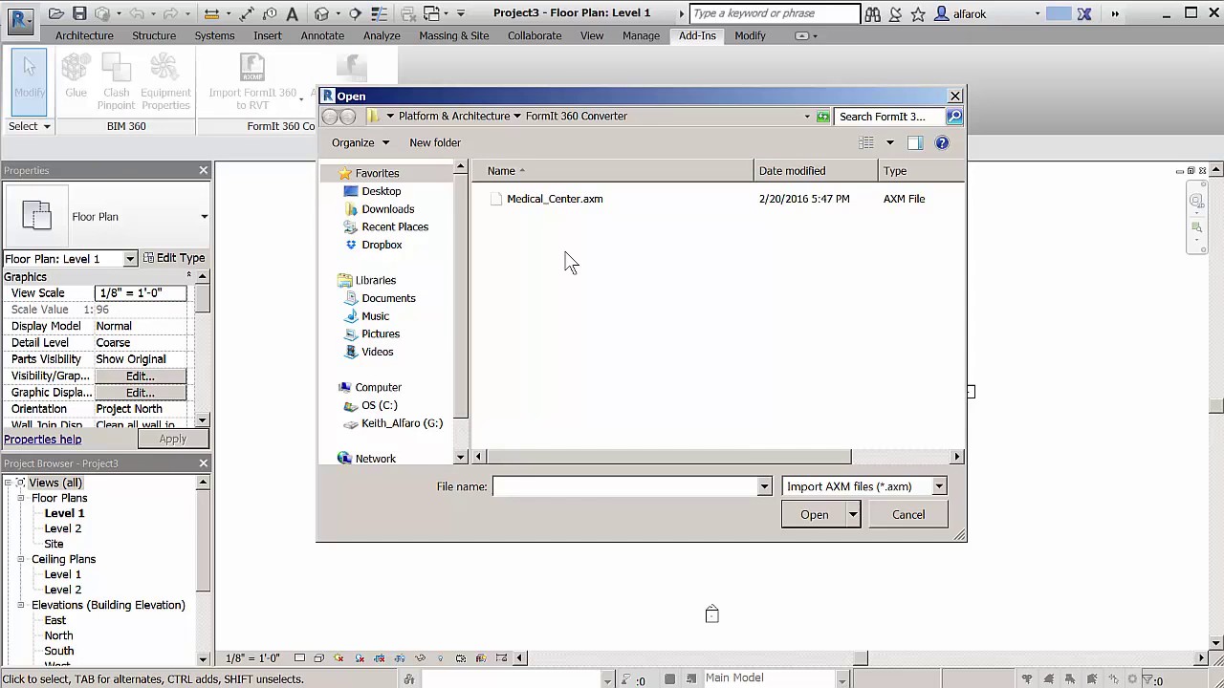Open the File name dropdown arrow
Screen dimensions: 1224x688
coord(764,486)
